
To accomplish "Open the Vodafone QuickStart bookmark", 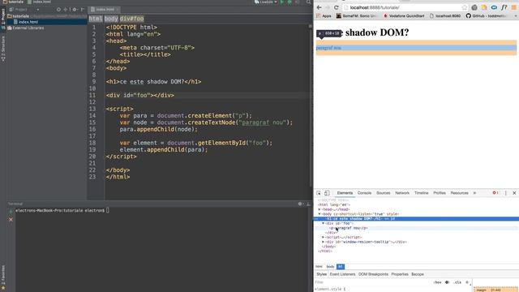I will coord(404,16).
